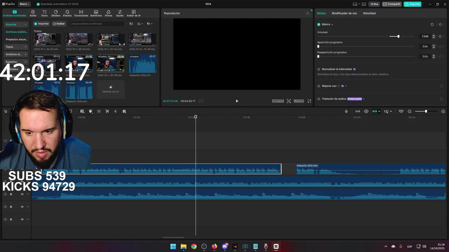Enable the Traductor de audios checkbox
This screenshot has width=449, height=252.
pos(319,99)
